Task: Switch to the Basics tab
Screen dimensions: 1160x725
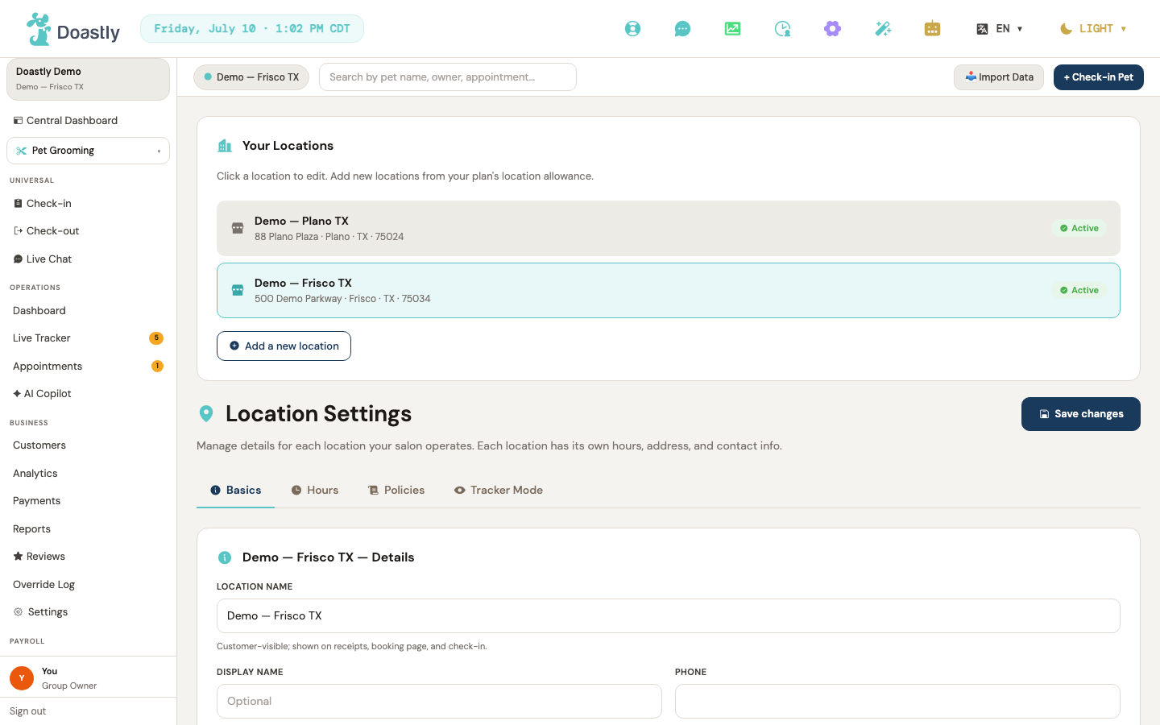Action: point(235,491)
